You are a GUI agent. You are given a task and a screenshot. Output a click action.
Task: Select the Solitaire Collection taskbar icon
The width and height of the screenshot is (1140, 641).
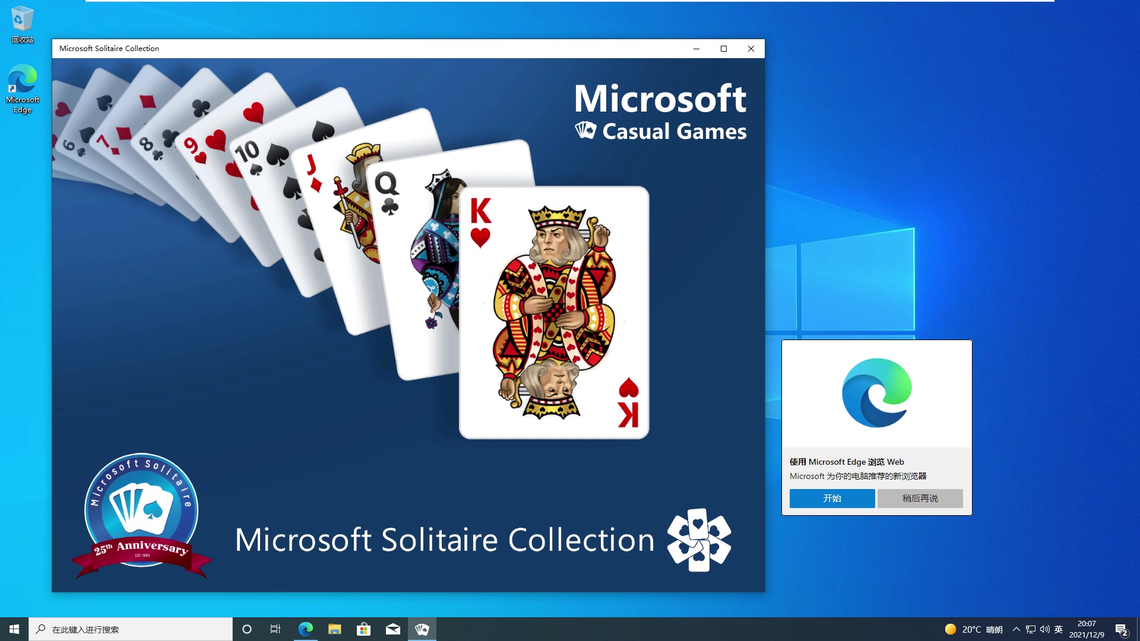click(x=422, y=629)
